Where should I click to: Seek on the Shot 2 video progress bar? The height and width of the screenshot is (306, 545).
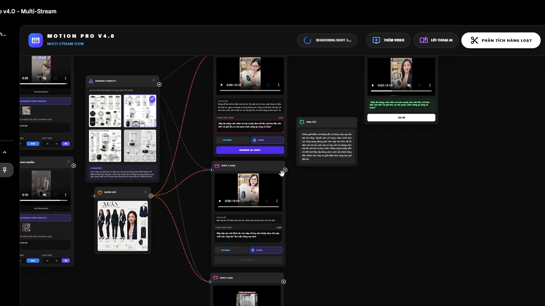248,207
